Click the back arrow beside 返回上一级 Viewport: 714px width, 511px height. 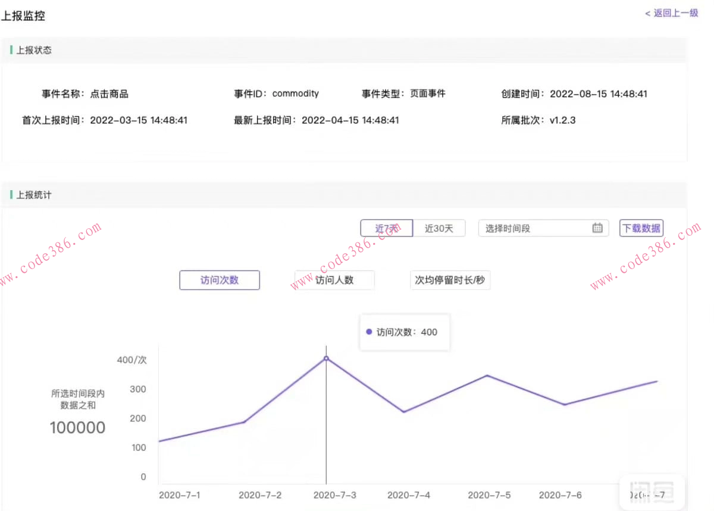[647, 13]
